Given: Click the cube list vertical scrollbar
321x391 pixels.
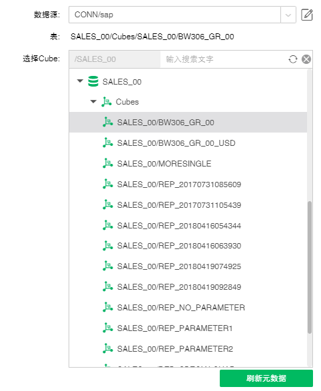Looking at the screenshot, I should [x=310, y=267].
